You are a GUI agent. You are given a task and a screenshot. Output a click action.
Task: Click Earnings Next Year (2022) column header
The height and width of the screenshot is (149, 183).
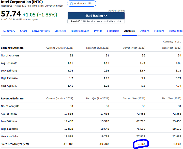pos(172,48)
